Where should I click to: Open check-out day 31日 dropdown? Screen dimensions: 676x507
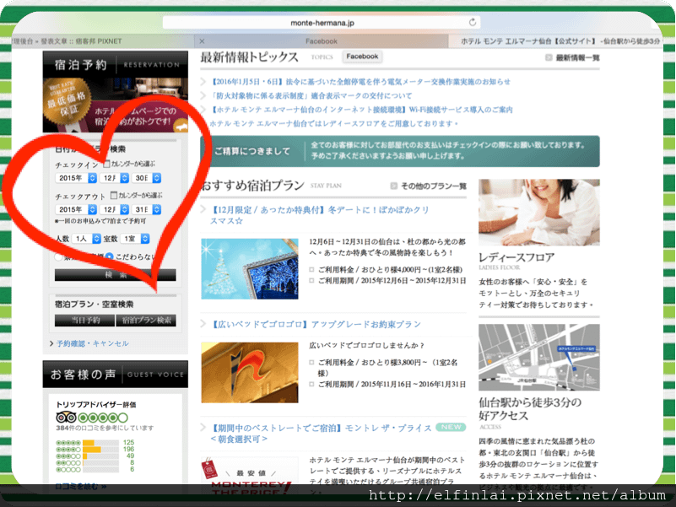pos(147,209)
